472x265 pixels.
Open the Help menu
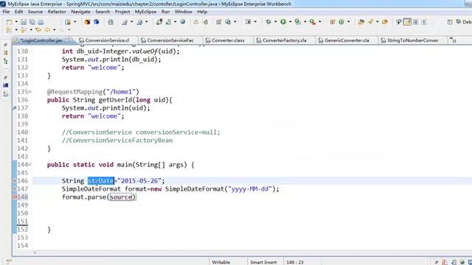pos(202,12)
